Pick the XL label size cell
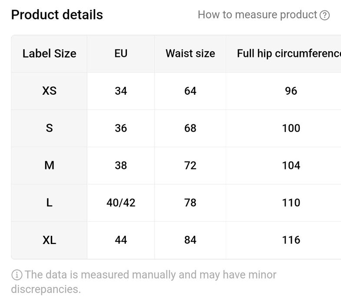This screenshot has width=341, height=304. (49, 240)
